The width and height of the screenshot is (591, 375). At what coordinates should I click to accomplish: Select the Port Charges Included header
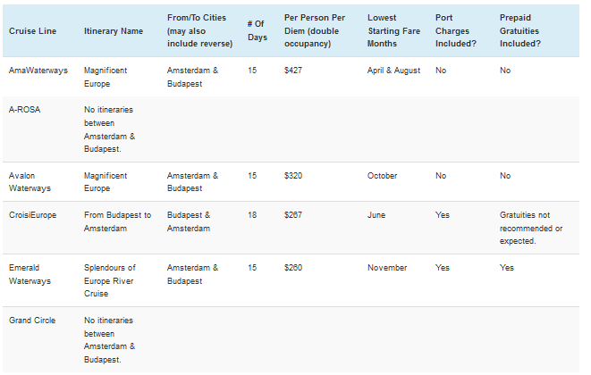tap(456, 30)
